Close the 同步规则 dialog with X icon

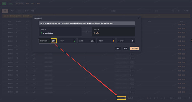click(x=139, y=18)
